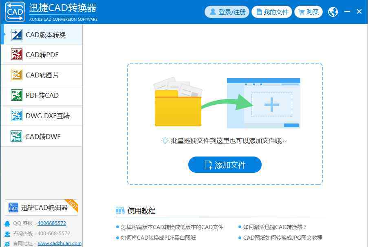The height and width of the screenshot is (247, 368).
Task: Open tutorial 如何将CAD转换成PDF黑白图纸
Action: tap(158, 238)
